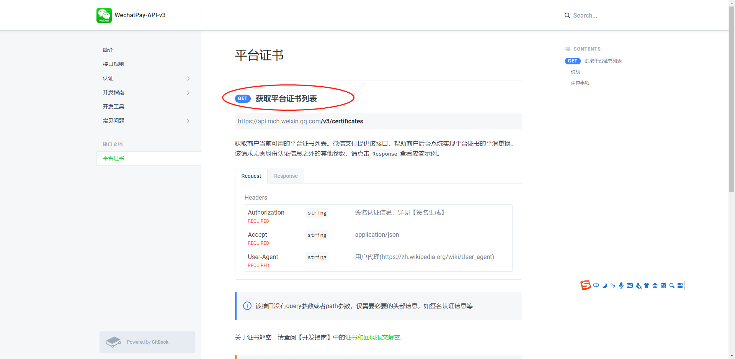Click the Authorization header name

coord(266,212)
